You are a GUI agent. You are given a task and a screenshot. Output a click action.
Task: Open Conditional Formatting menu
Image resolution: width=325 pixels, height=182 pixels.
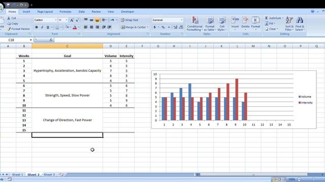(194, 24)
